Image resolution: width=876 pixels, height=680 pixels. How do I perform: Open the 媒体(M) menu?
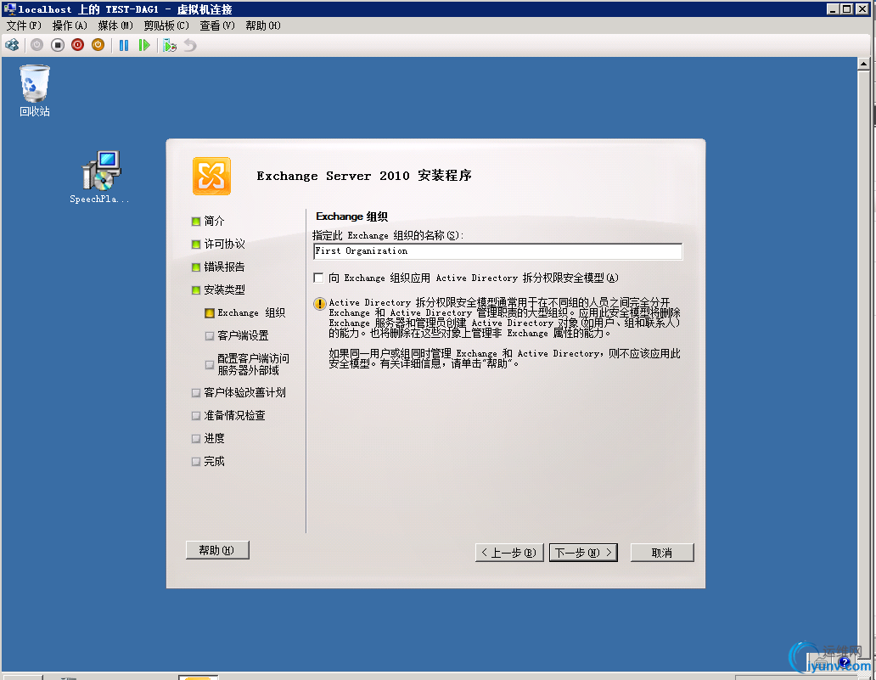pyautogui.click(x=115, y=25)
